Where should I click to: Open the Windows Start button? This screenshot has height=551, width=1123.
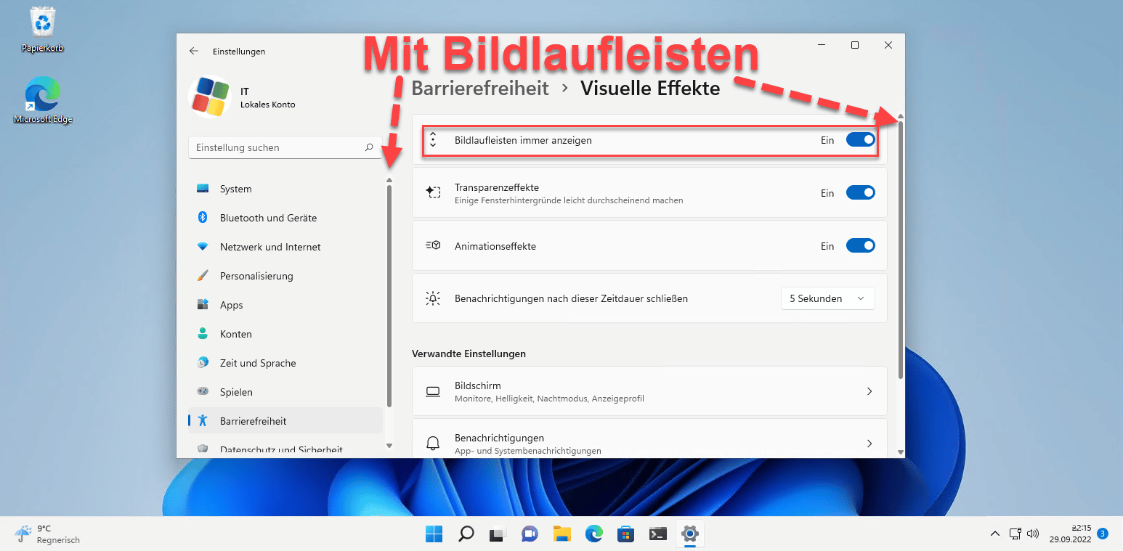[434, 534]
